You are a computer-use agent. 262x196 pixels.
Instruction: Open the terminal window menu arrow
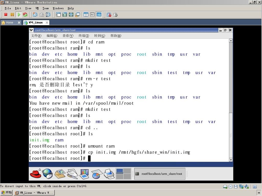31,30
